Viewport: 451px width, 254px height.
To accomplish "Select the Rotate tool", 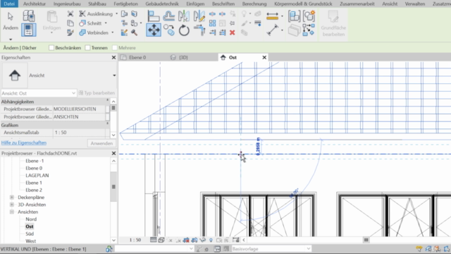I will coord(184,30).
